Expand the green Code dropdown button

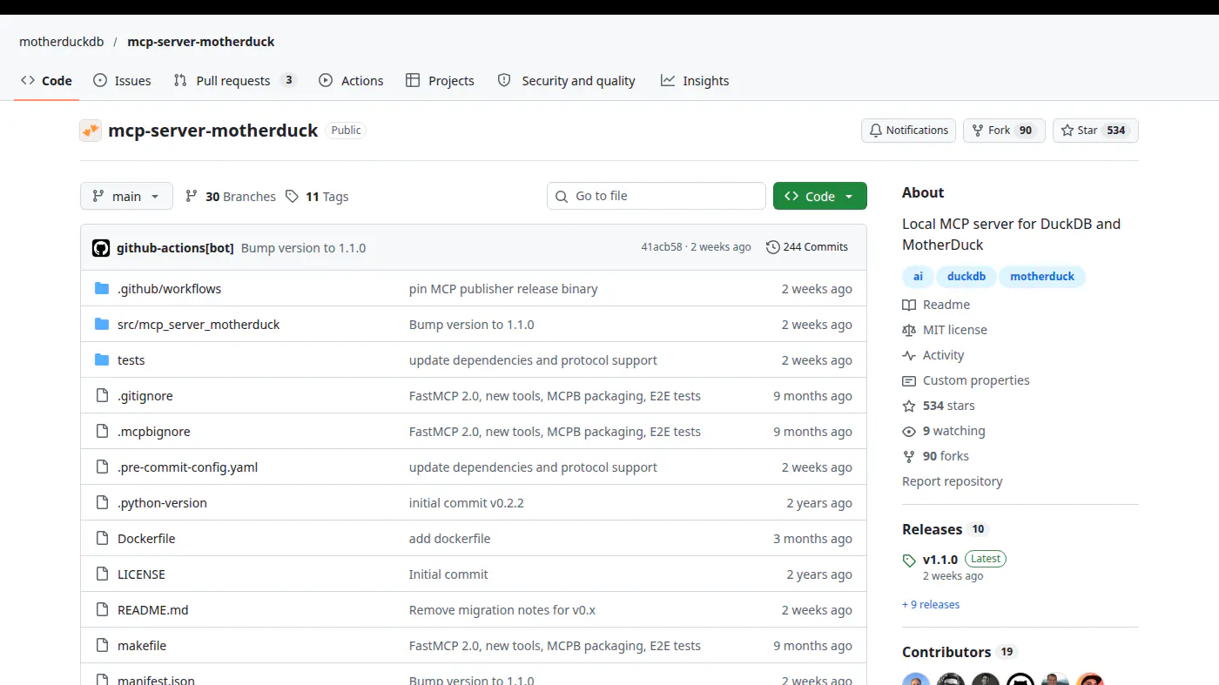pos(819,196)
